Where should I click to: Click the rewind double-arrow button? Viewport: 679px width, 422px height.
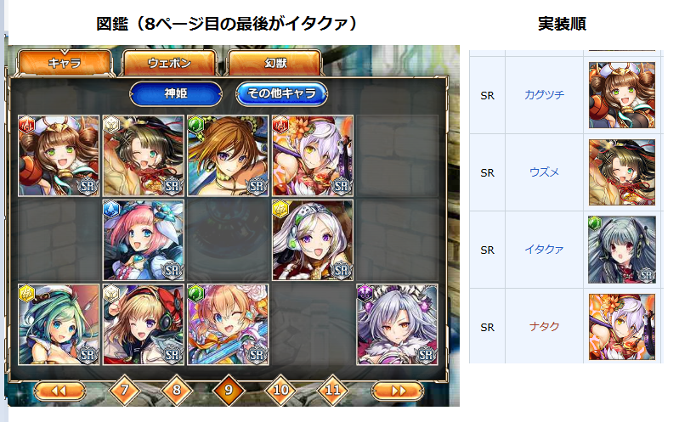[59, 391]
